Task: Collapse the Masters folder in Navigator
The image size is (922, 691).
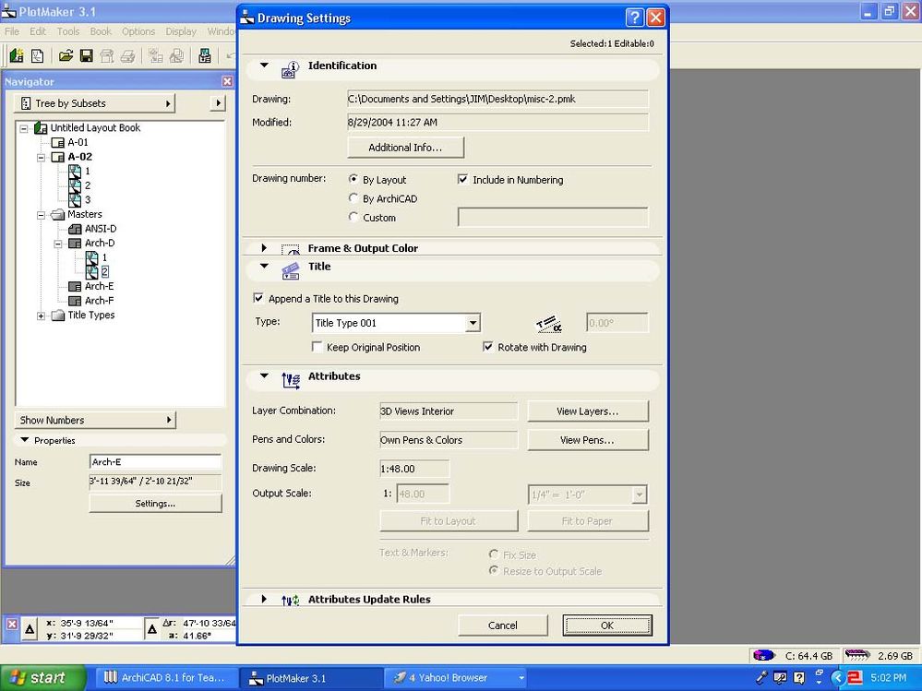Action: (x=42, y=215)
